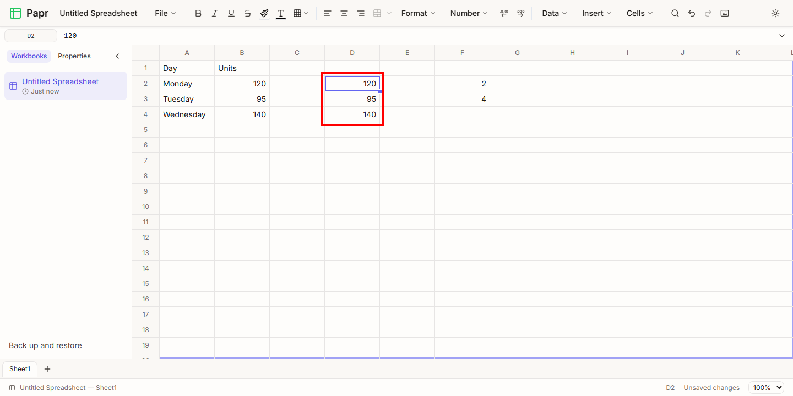This screenshot has width=793, height=396.
Task: Select cell containing Monday
Action: click(187, 84)
